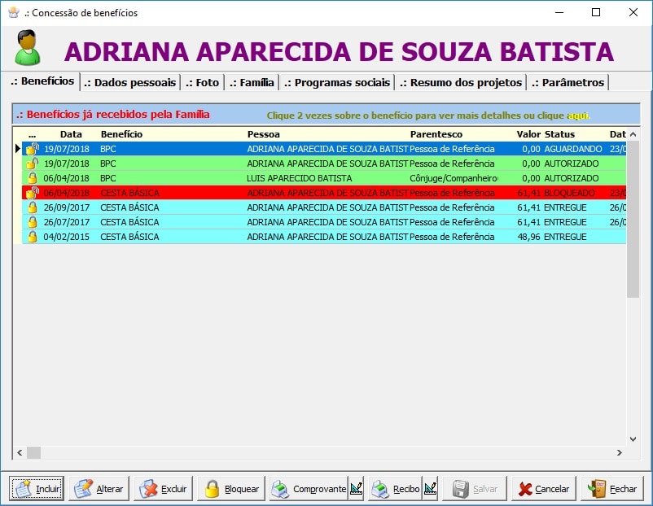Click the user avatar icon beside the name
The width and height of the screenshot is (653, 506).
click(28, 48)
